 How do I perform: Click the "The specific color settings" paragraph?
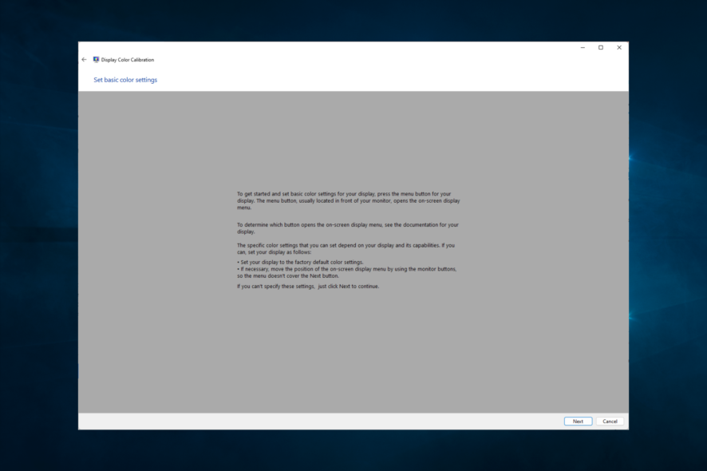346,248
